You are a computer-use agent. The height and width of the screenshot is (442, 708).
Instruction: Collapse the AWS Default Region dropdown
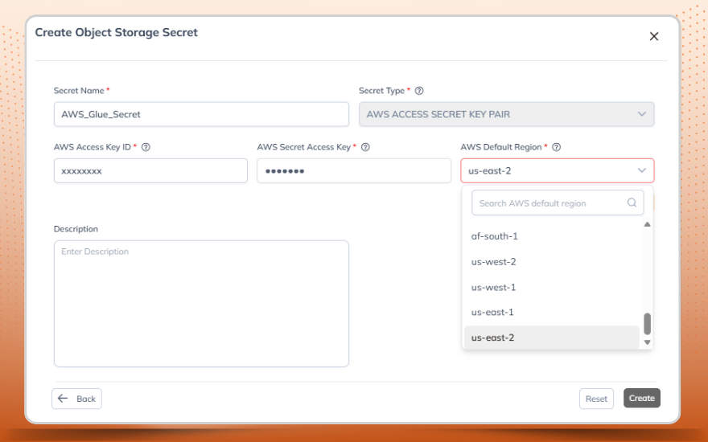(558, 170)
